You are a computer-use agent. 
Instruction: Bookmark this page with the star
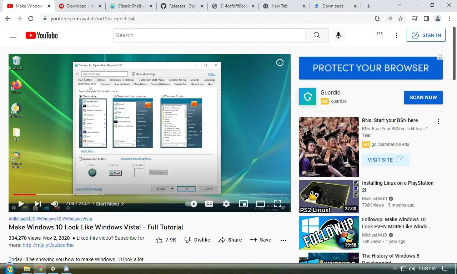click(x=401, y=19)
